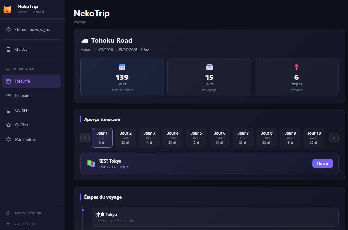
Task: Switch to the Jour 10 day tab
Action: [x=314, y=137]
